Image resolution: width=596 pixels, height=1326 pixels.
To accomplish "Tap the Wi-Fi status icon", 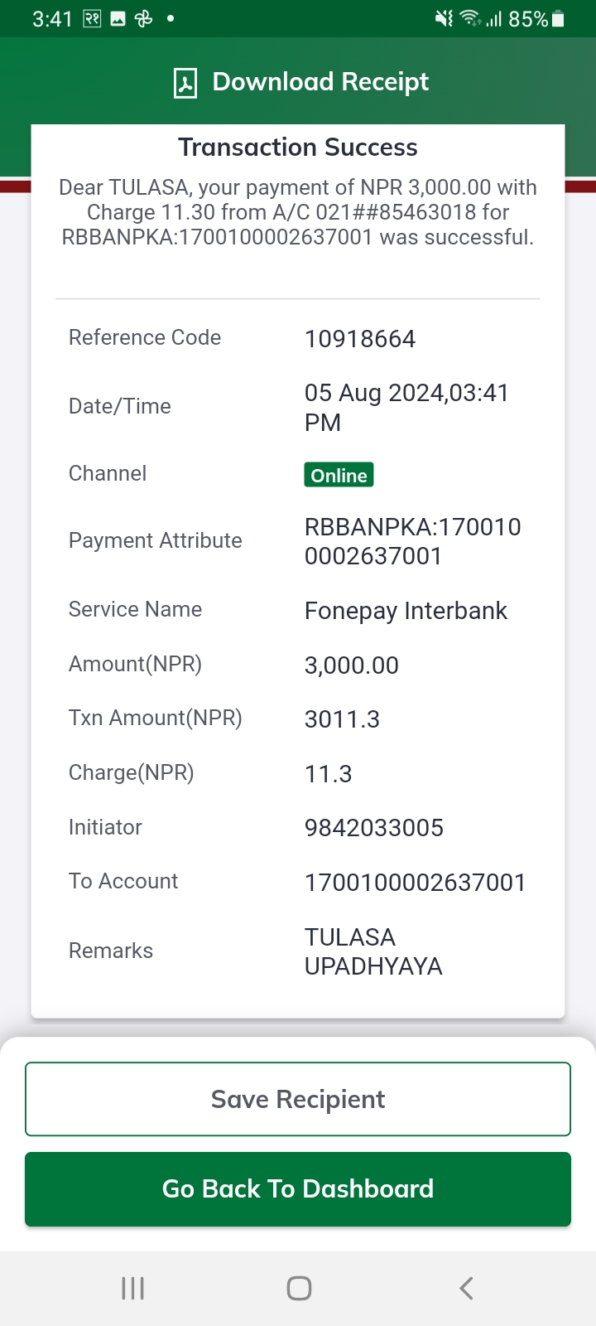I will click(471, 18).
